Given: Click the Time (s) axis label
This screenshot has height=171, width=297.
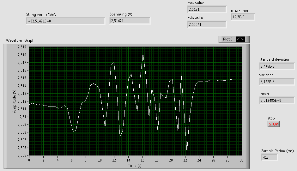Looking at the screenshot, I should (x=135, y=166).
